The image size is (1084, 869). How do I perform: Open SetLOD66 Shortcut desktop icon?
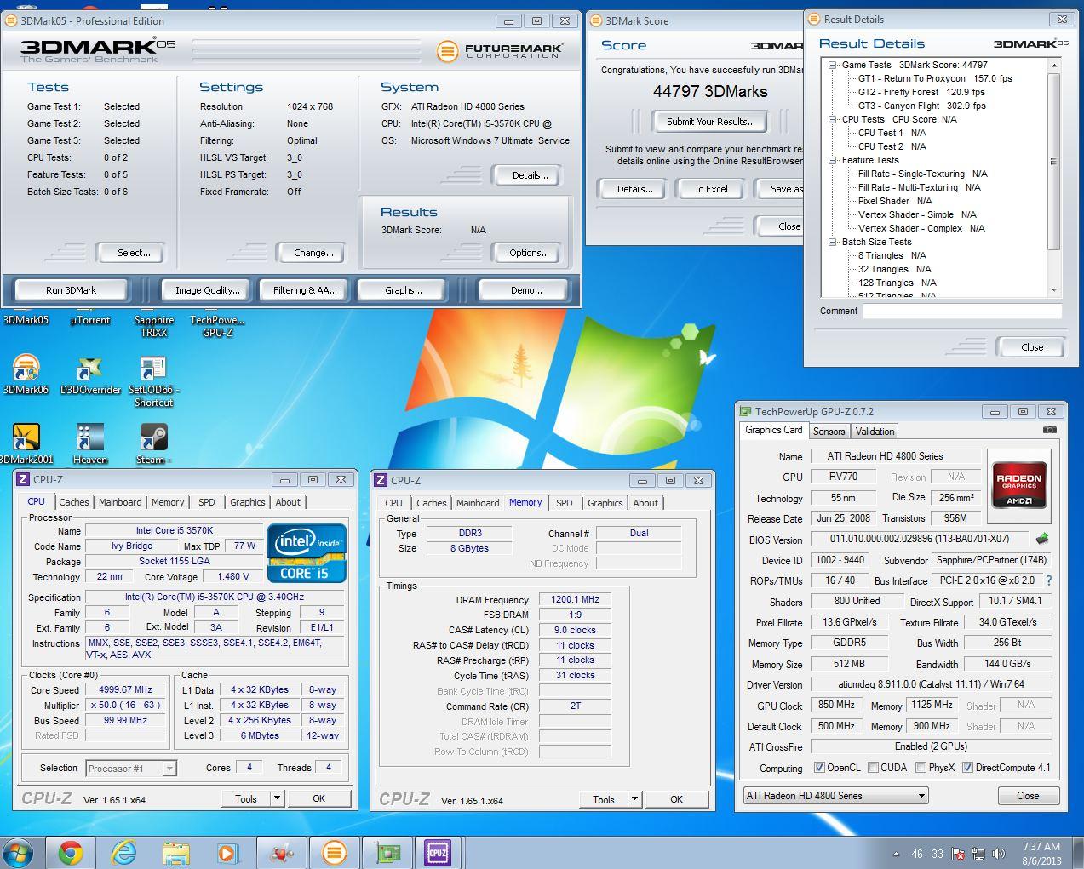(x=153, y=380)
